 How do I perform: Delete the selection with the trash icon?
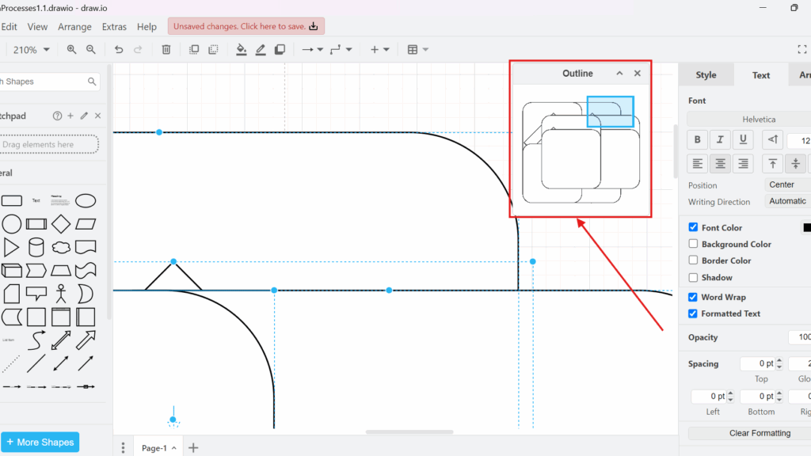click(x=166, y=49)
